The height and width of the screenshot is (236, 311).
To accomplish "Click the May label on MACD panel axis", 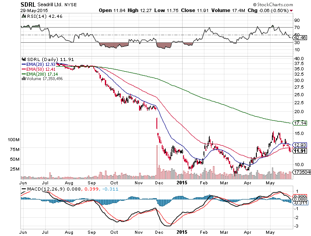I will click(270, 232).
